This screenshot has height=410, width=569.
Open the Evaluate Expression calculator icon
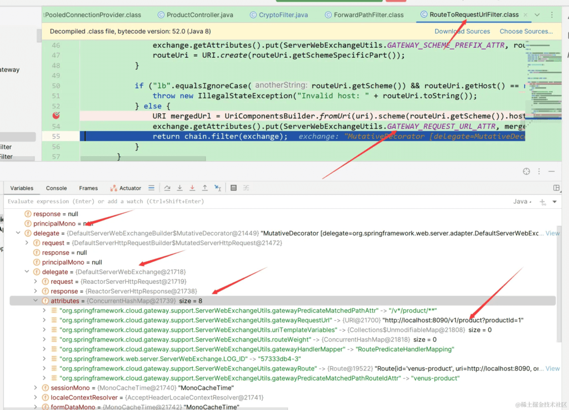click(233, 188)
